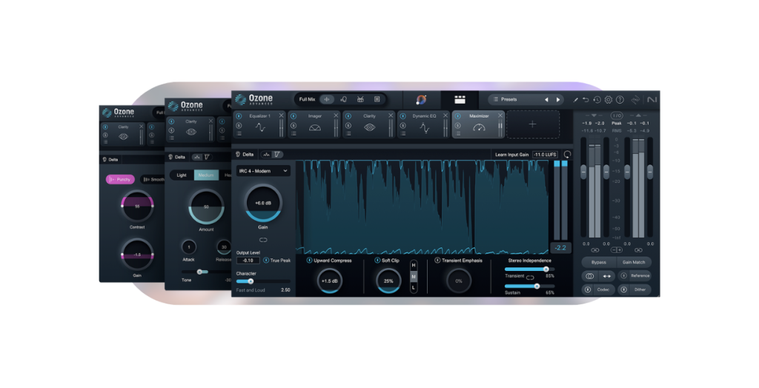The width and height of the screenshot is (759, 388).
Task: Open the Master Assistant colorful orb icon
Action: pyautogui.click(x=421, y=99)
